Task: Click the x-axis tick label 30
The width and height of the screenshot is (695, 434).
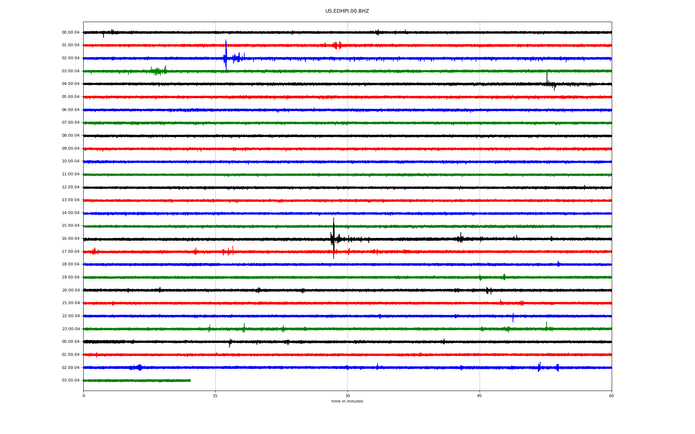Action: [x=347, y=396]
